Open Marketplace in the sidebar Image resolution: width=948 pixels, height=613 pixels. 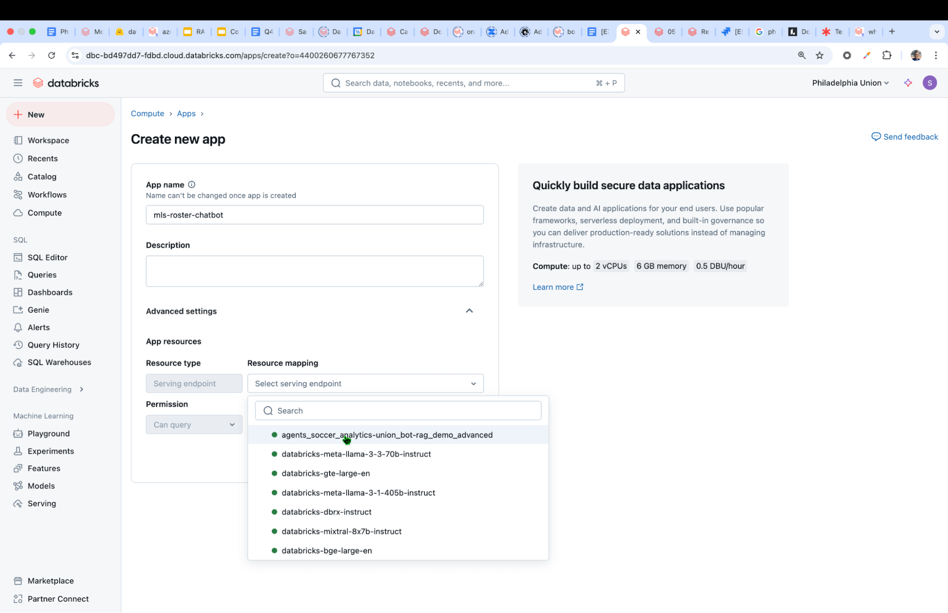tap(50, 581)
